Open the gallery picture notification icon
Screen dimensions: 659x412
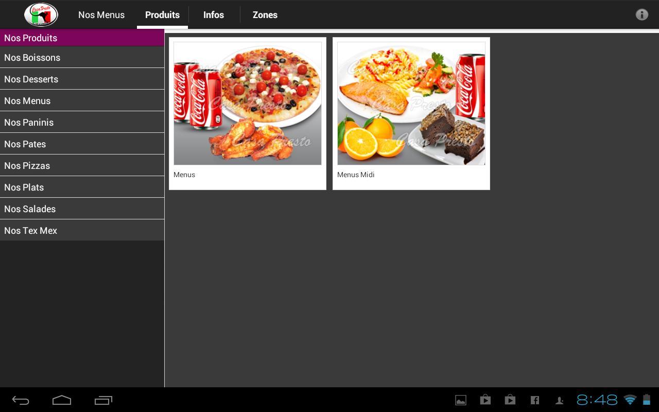tap(461, 400)
